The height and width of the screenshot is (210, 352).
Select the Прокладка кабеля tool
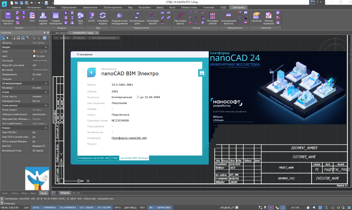coord(152,18)
